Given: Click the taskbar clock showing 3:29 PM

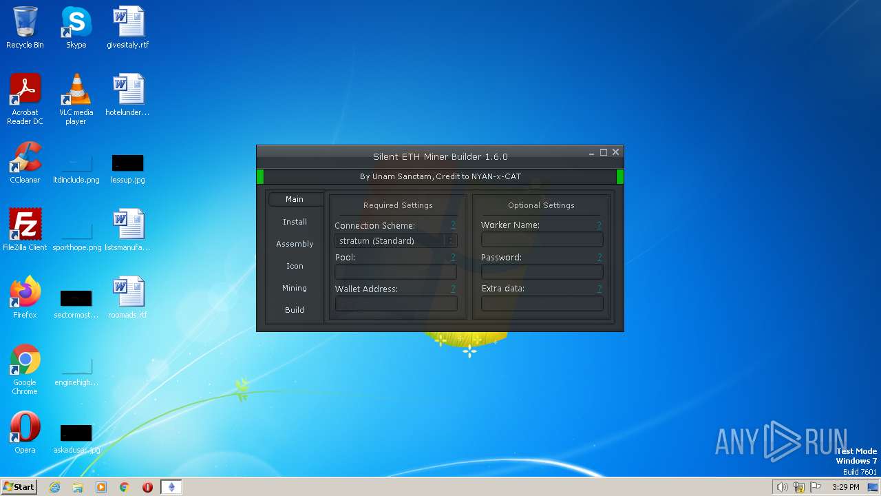Looking at the screenshot, I should point(845,487).
